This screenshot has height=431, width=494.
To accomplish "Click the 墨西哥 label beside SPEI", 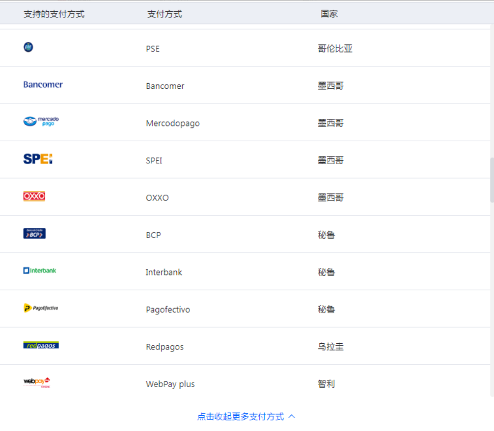I will [331, 160].
